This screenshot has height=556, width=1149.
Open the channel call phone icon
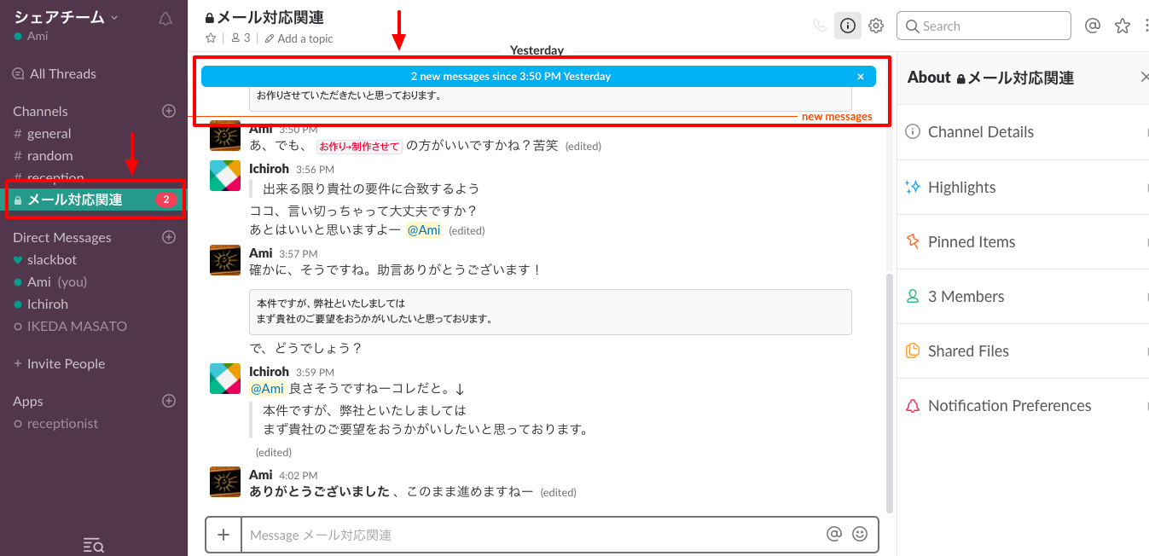tap(819, 25)
